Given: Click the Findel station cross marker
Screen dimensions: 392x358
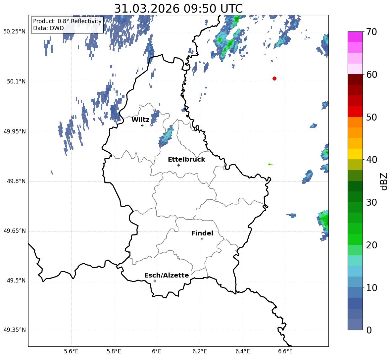Looking at the screenshot, I should [x=202, y=239].
